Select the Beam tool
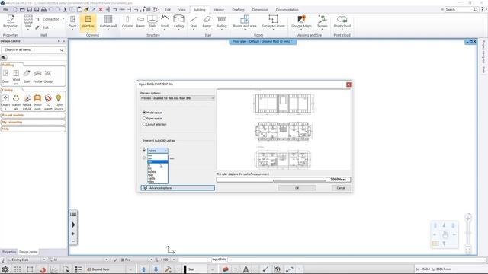 [140, 22]
